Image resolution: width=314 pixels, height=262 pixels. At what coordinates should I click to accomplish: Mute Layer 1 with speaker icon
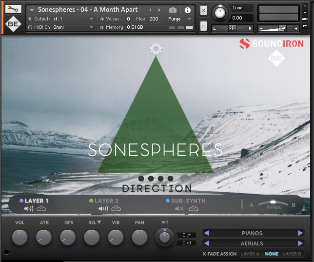point(28,209)
